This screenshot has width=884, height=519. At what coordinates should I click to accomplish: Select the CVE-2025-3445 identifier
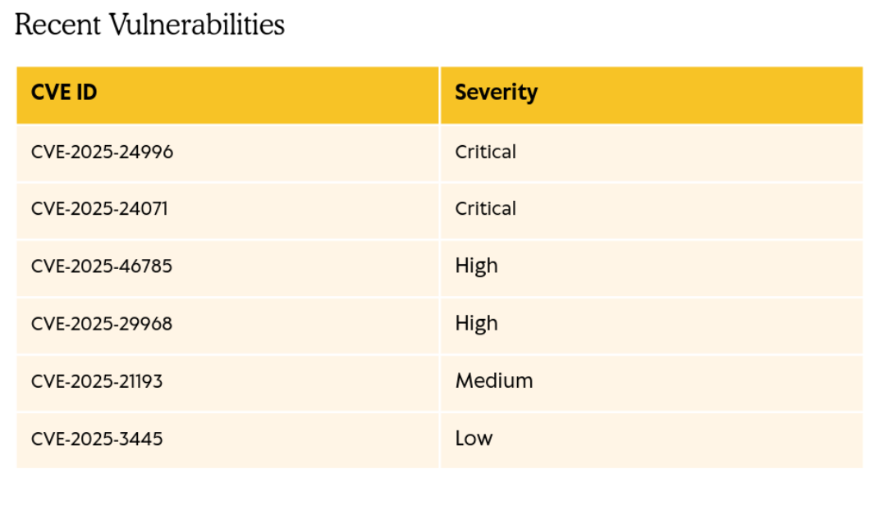[97, 439]
